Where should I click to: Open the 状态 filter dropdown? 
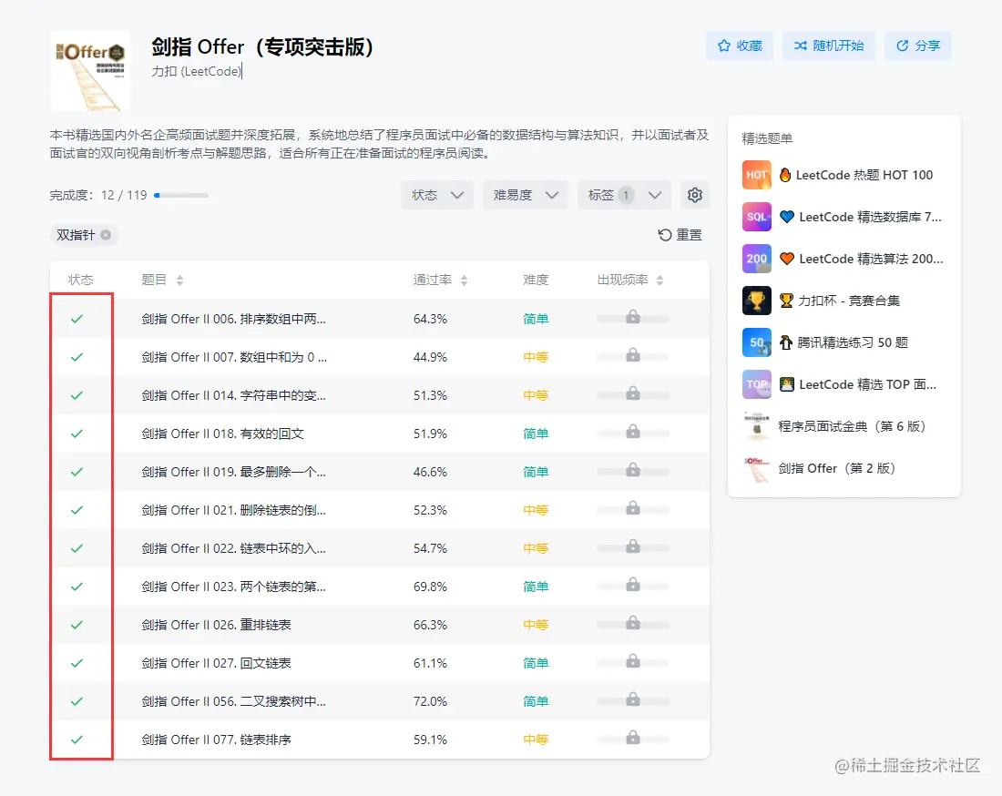(x=436, y=194)
